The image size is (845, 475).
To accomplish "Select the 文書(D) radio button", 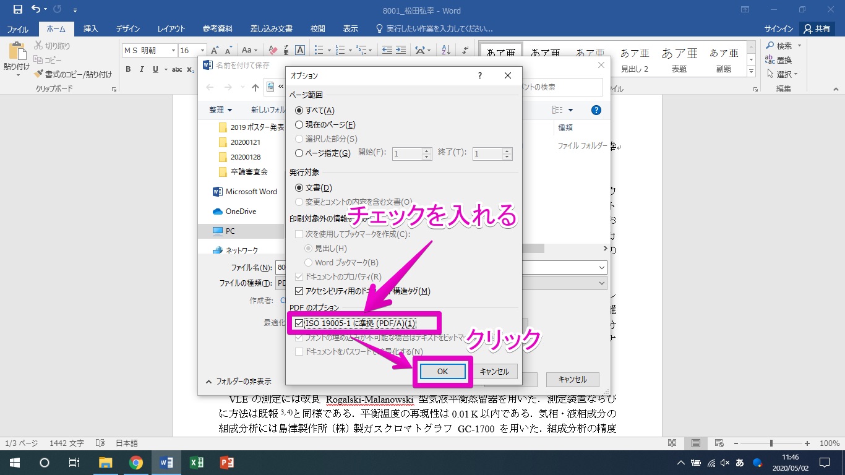I will click(x=299, y=187).
